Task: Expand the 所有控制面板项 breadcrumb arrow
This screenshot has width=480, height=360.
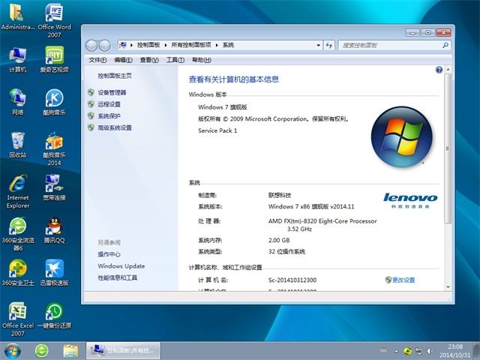Action: pos(218,45)
